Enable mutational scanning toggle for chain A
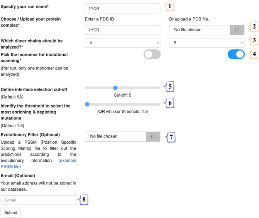 click(152, 54)
